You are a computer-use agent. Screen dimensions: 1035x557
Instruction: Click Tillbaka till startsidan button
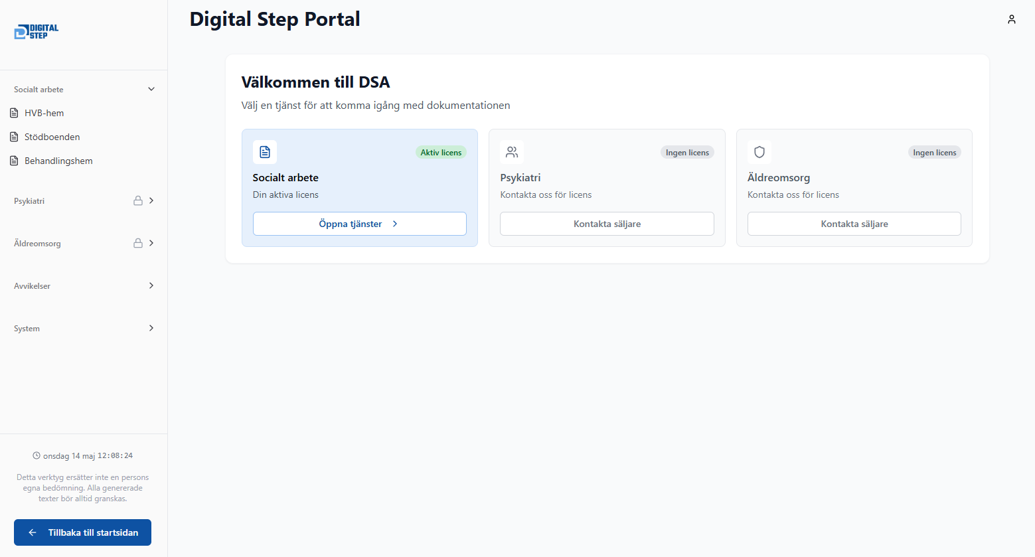(x=82, y=532)
